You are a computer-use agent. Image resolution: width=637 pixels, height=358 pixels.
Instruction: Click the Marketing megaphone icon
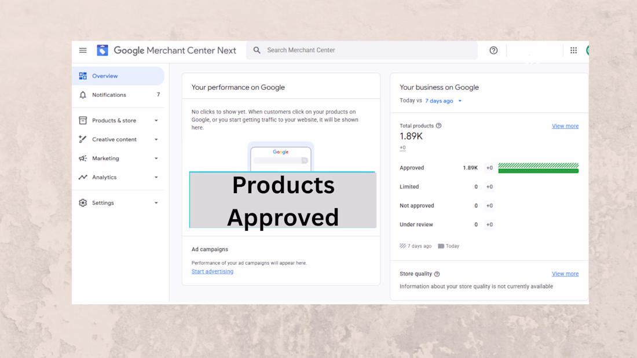click(83, 158)
